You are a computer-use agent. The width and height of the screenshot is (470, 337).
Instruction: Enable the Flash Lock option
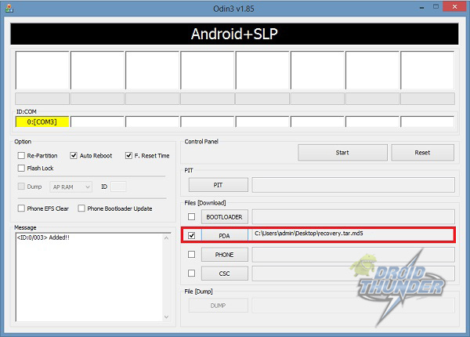21,168
